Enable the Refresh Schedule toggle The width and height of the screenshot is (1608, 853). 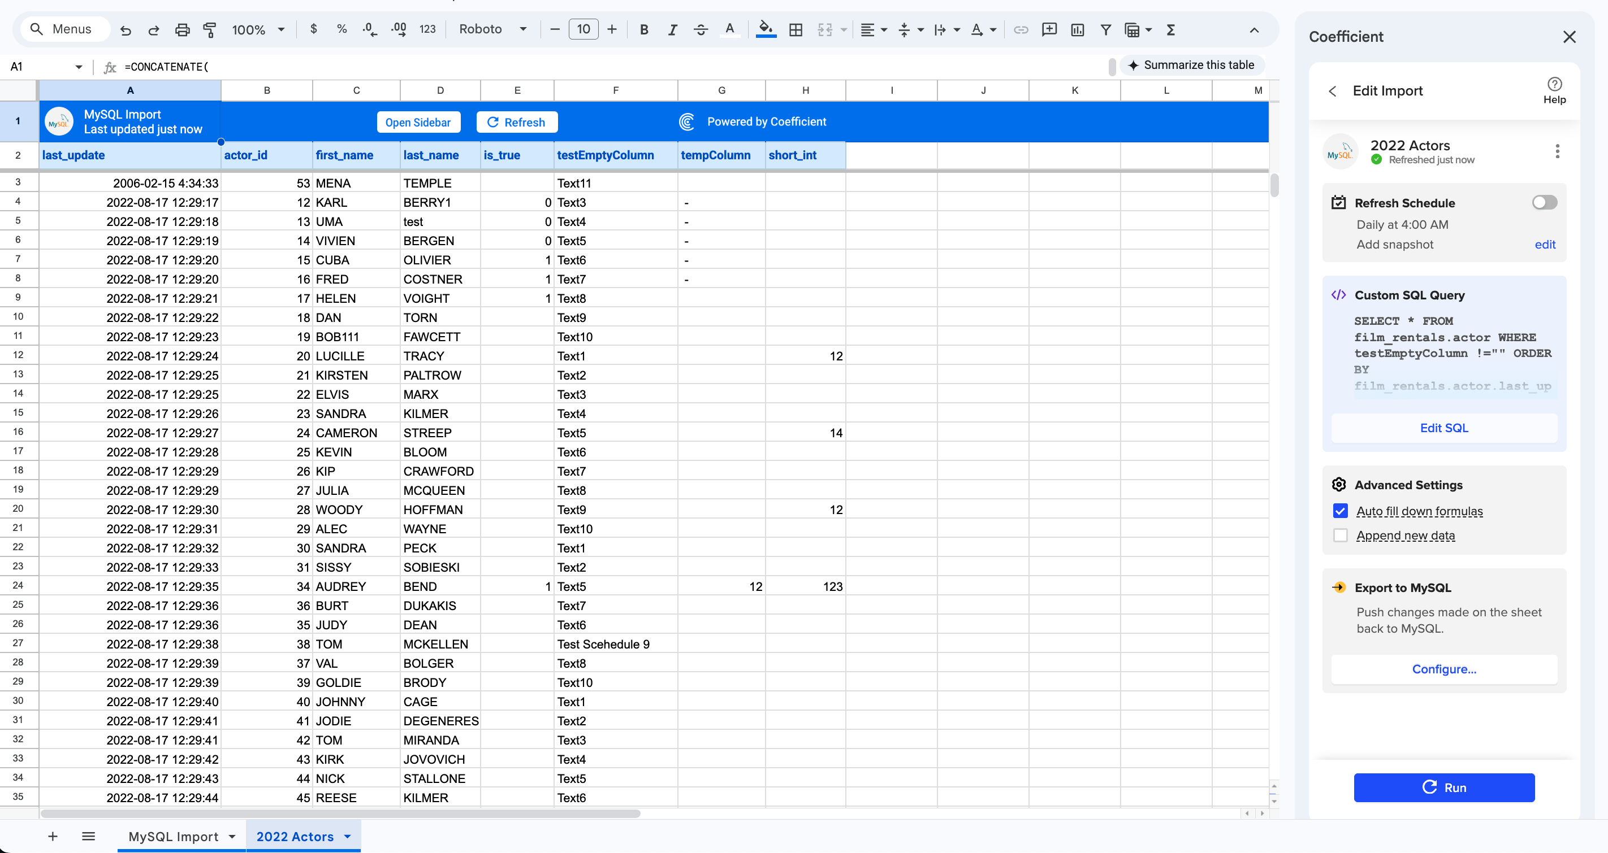1544,203
